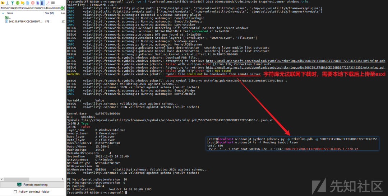Click the 'PE TimeDateStamp' output line

[x=109, y=189]
